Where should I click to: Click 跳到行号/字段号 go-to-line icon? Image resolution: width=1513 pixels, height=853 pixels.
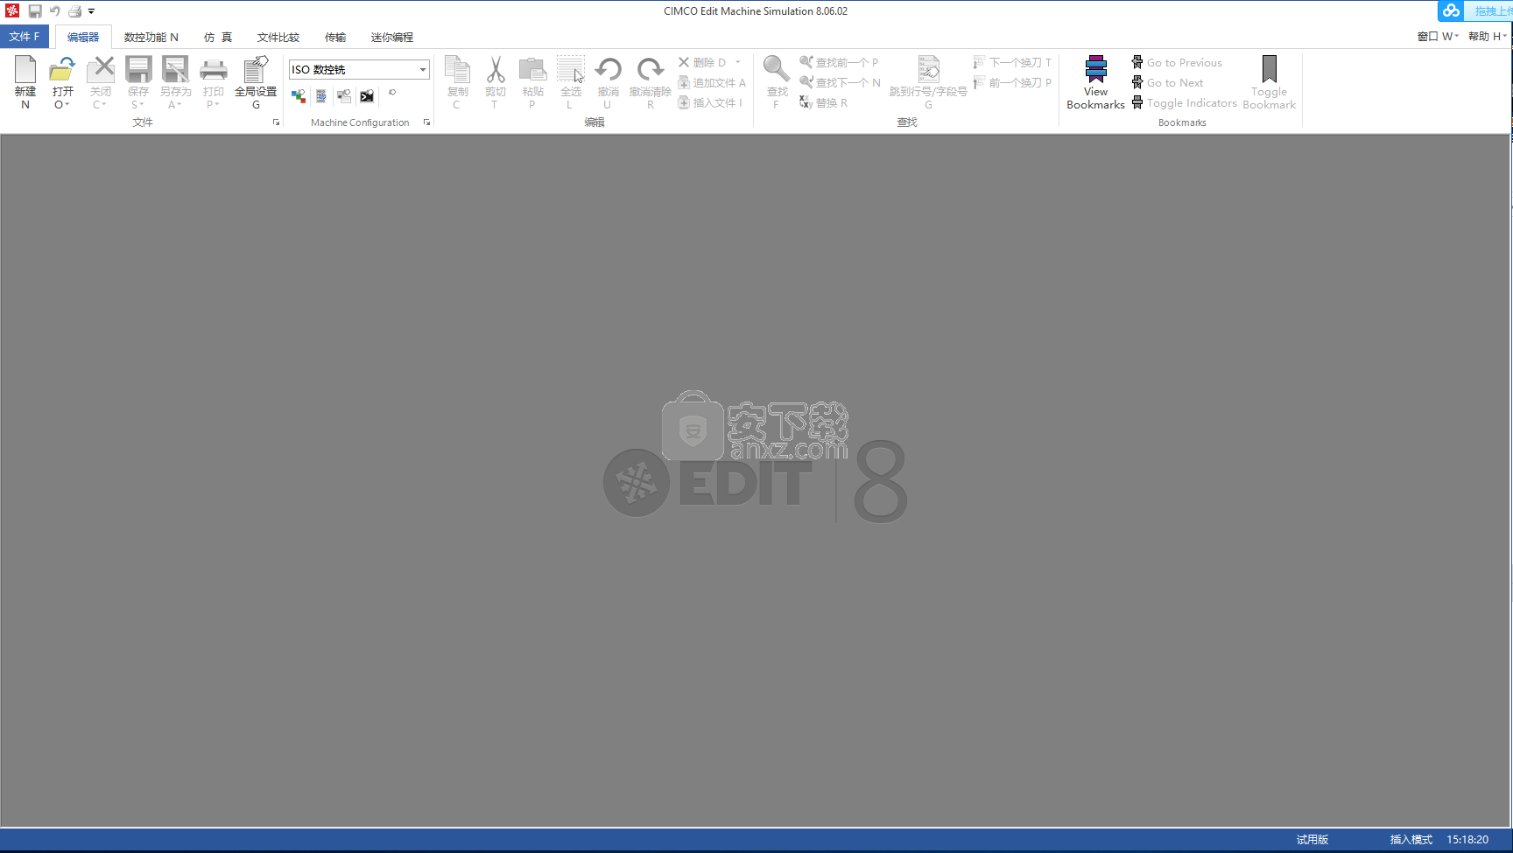click(x=929, y=70)
